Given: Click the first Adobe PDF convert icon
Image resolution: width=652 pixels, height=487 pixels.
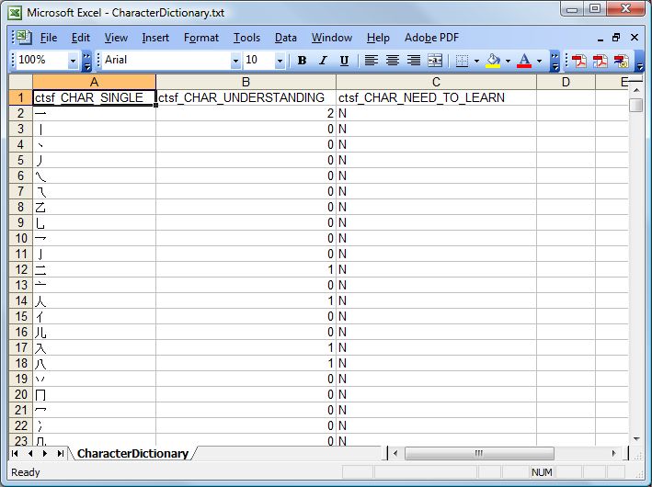Looking at the screenshot, I should pos(579,61).
